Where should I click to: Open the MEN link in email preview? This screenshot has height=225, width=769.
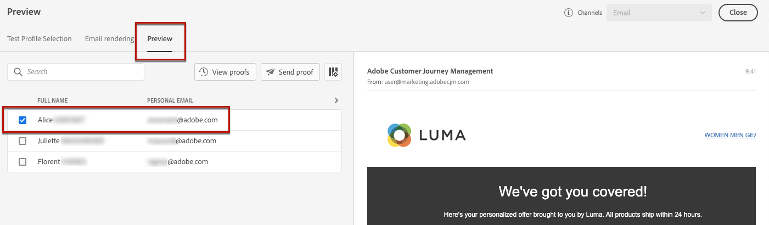736,135
